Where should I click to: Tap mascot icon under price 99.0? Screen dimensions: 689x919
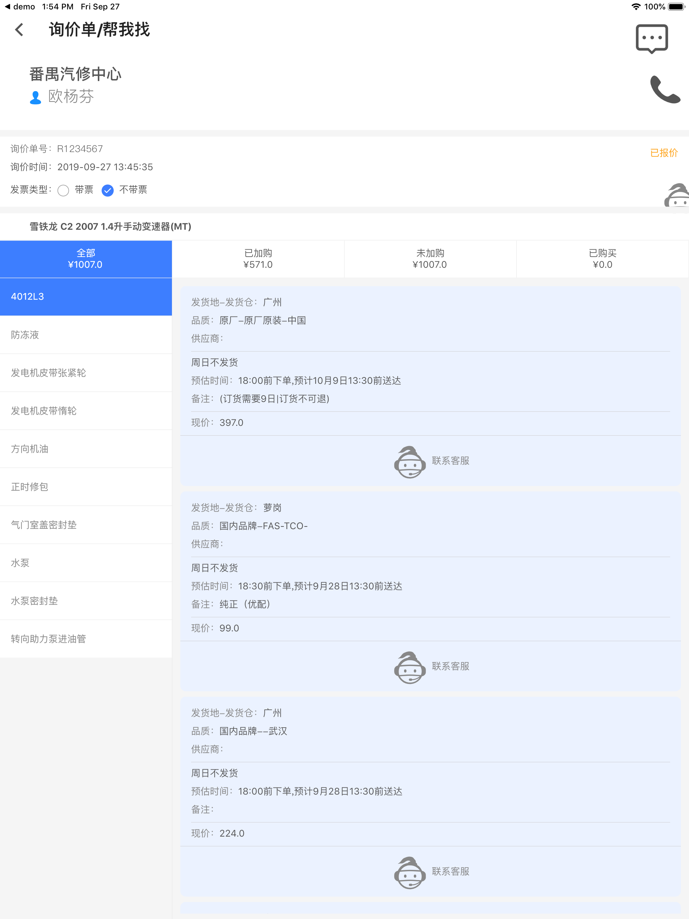point(410,667)
